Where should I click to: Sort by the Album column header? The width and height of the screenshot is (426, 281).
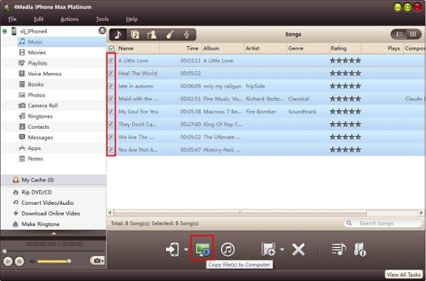[x=224, y=48]
